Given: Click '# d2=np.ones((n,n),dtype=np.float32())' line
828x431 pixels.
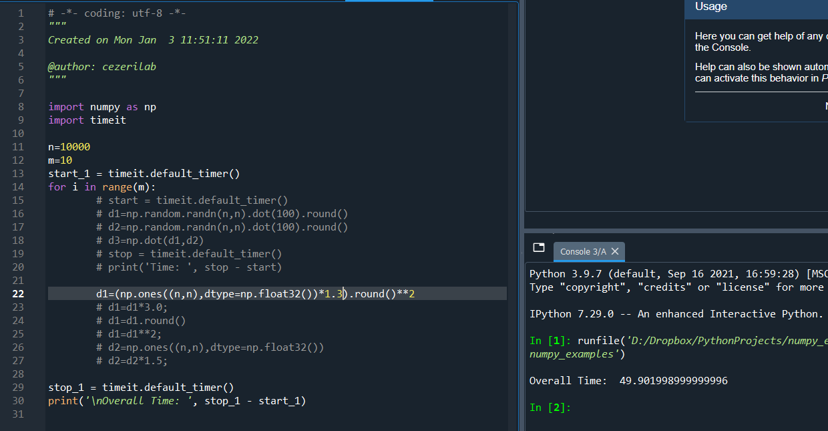Looking at the screenshot, I should (210, 347).
